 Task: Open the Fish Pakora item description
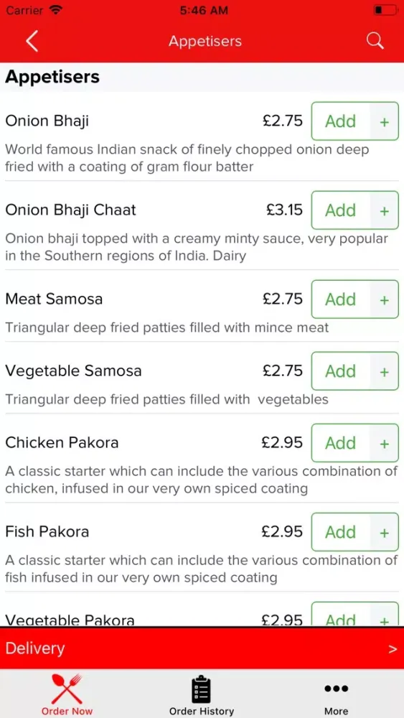pos(202,569)
